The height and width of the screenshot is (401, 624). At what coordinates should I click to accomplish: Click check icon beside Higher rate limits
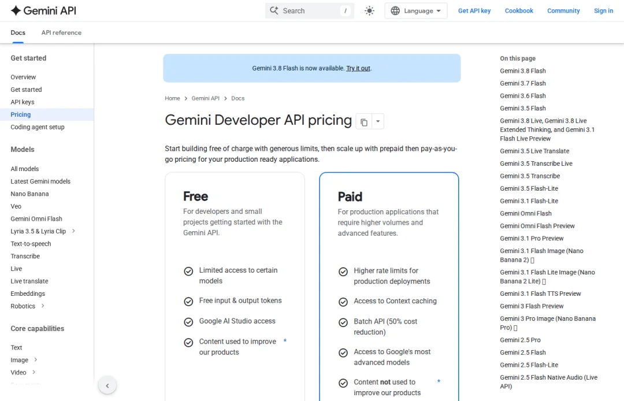[x=343, y=272]
